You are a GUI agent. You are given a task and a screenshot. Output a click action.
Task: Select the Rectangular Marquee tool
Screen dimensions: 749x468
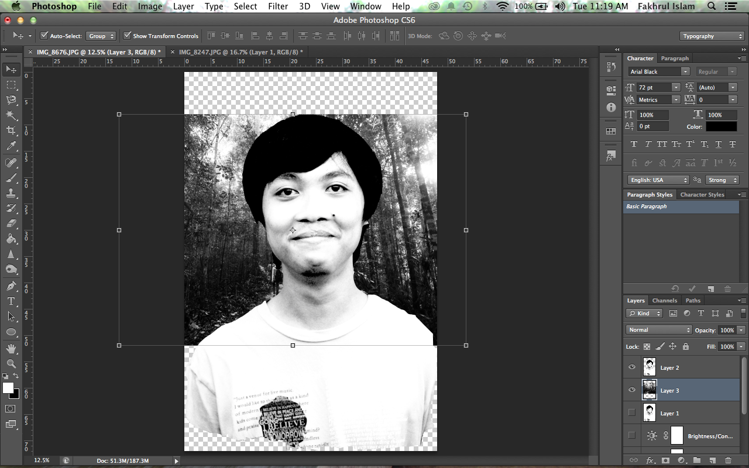11,85
